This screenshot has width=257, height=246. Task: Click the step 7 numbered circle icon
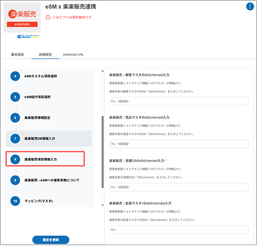coord(15,139)
